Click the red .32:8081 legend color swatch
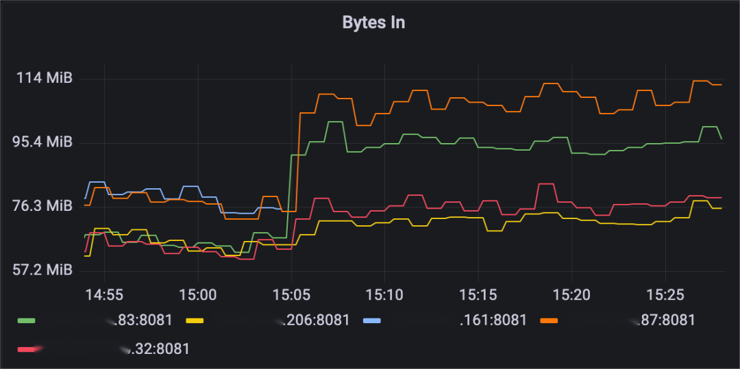This screenshot has width=740, height=369. [26, 349]
